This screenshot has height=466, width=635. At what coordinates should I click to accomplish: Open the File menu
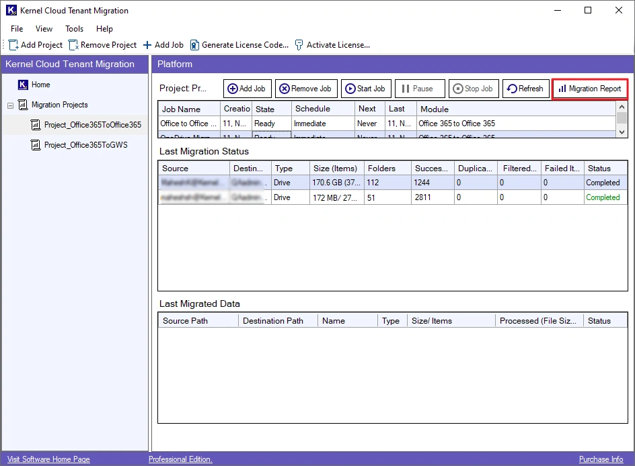17,29
